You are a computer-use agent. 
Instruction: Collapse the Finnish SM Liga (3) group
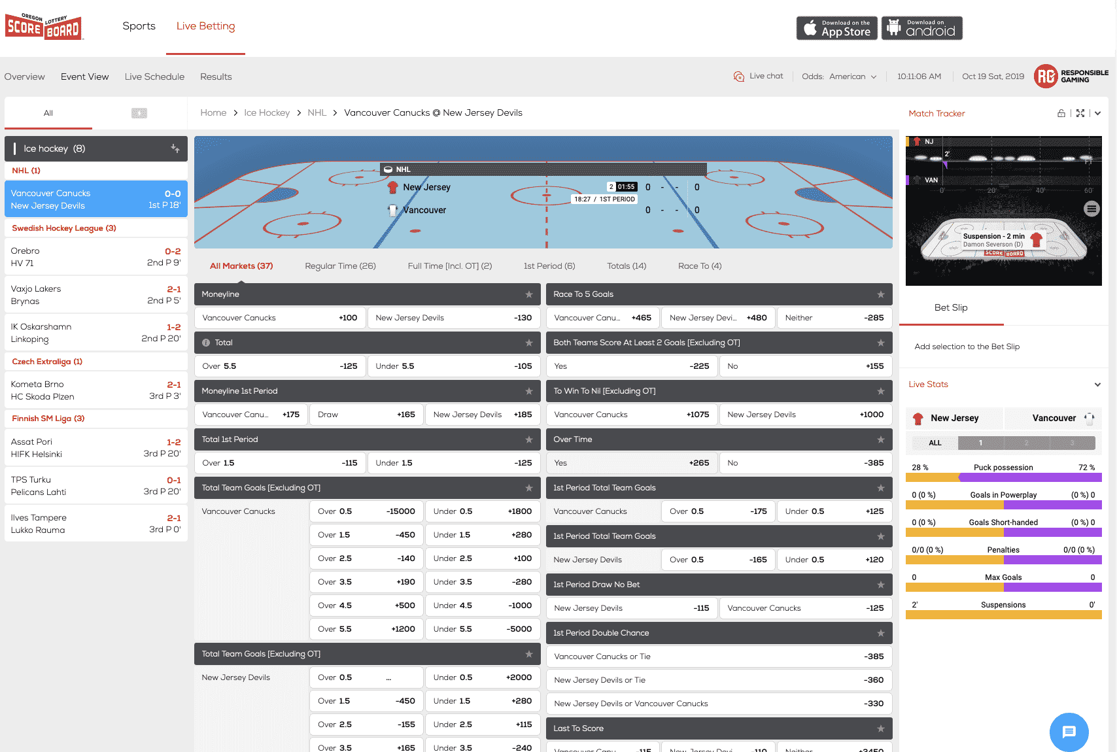pos(96,419)
